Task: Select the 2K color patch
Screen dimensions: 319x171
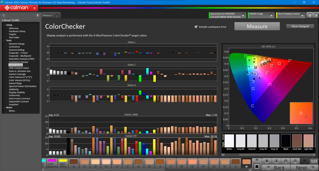Action: pos(95,163)
